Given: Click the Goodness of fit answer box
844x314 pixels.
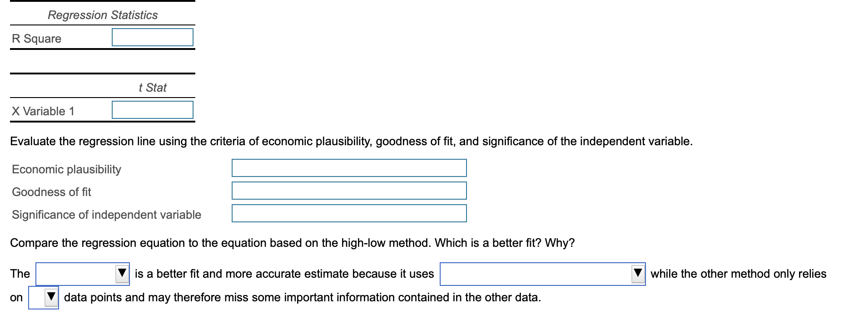Looking at the screenshot, I should point(349,191).
